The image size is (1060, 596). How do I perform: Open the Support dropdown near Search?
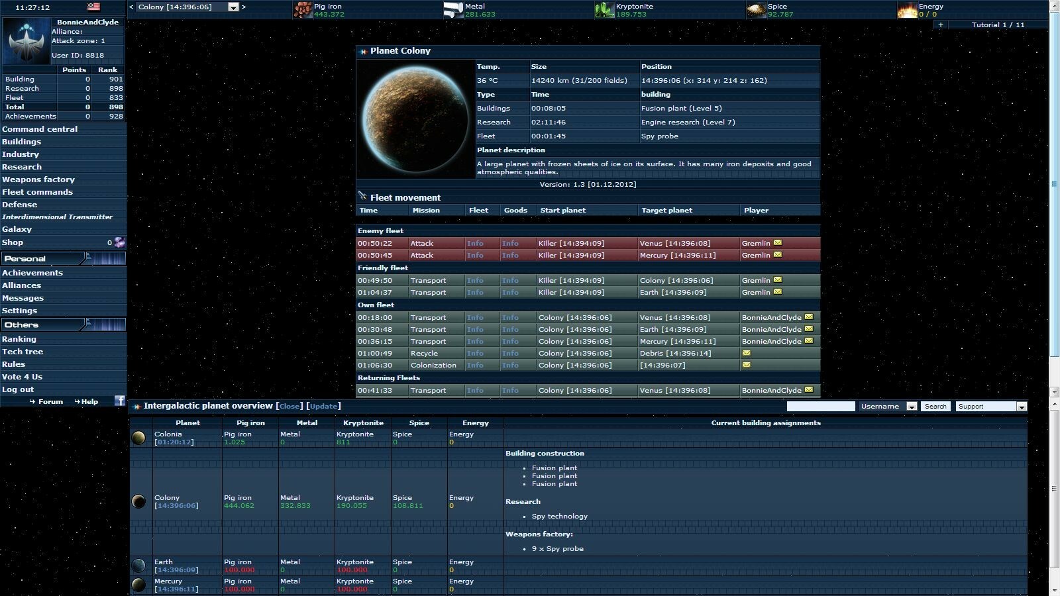[1023, 406]
